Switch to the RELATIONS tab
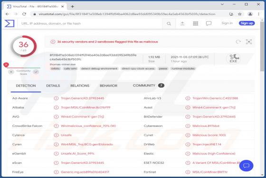266x178 pixels. point(80,86)
